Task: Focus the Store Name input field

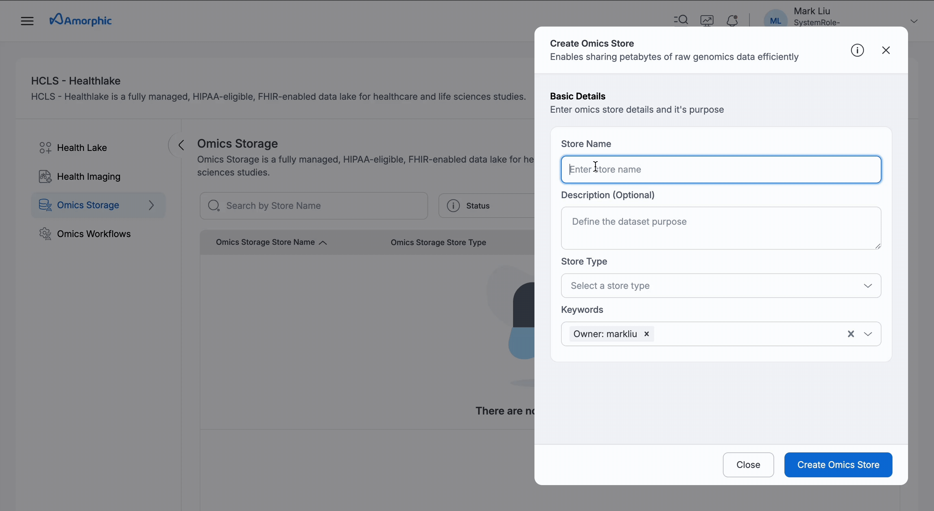Action: (721, 169)
